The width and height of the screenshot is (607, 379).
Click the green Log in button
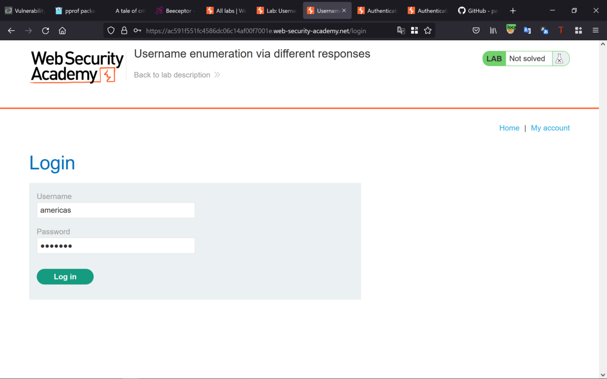click(65, 276)
